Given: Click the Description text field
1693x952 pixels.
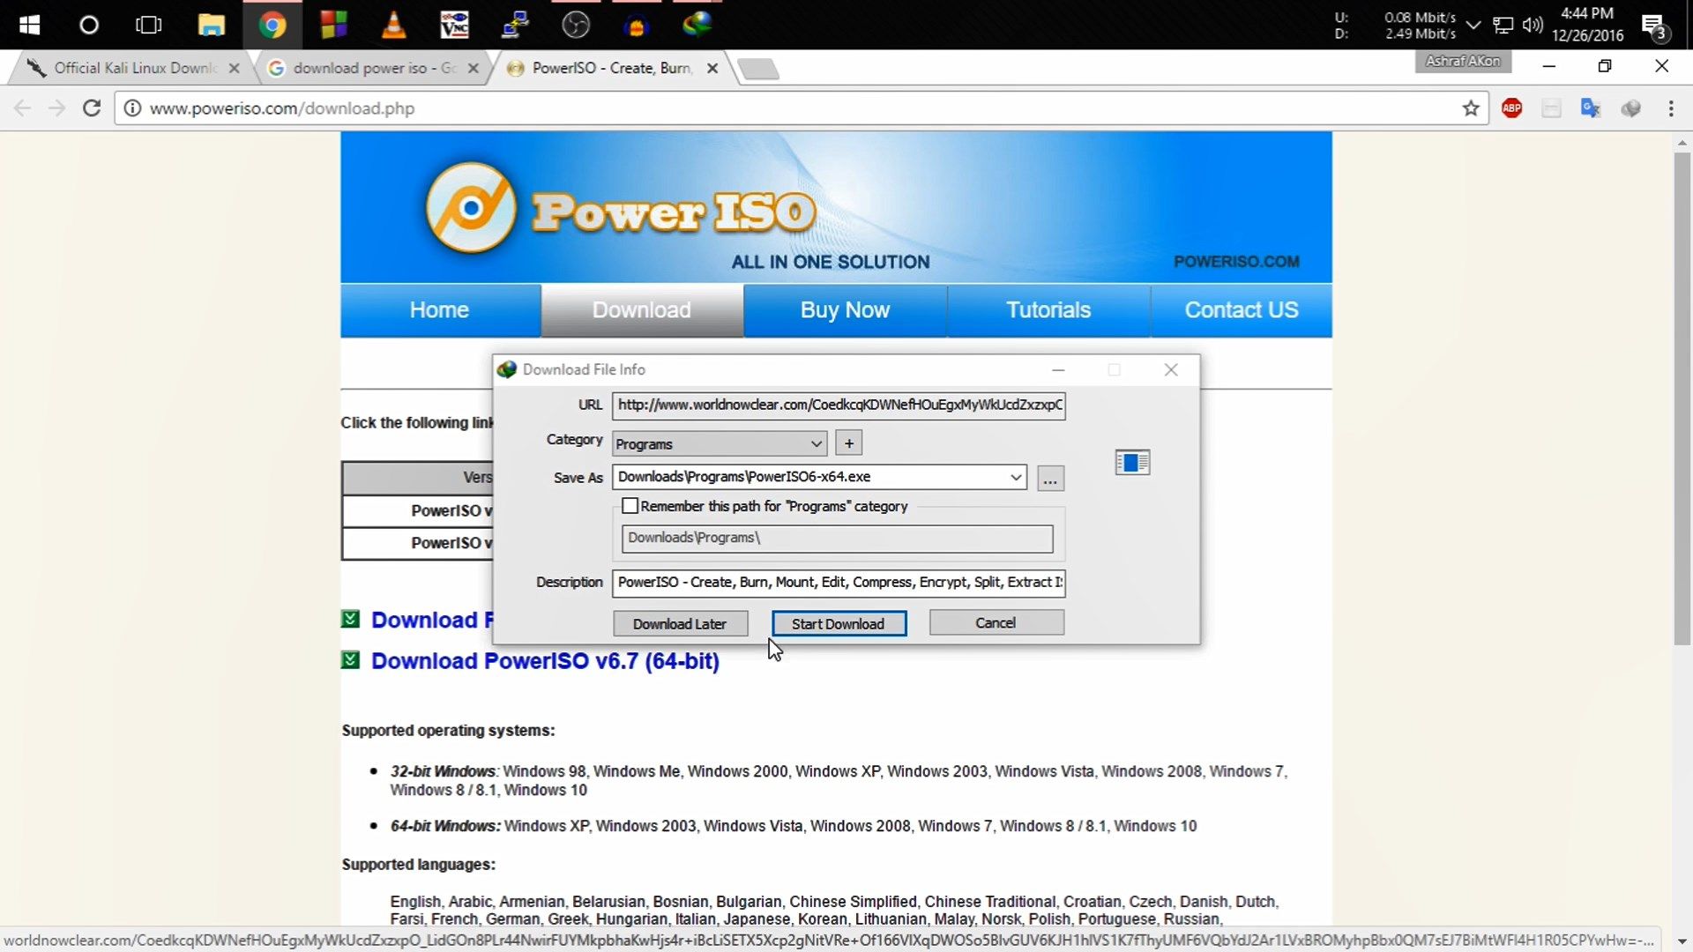Looking at the screenshot, I should point(839,583).
